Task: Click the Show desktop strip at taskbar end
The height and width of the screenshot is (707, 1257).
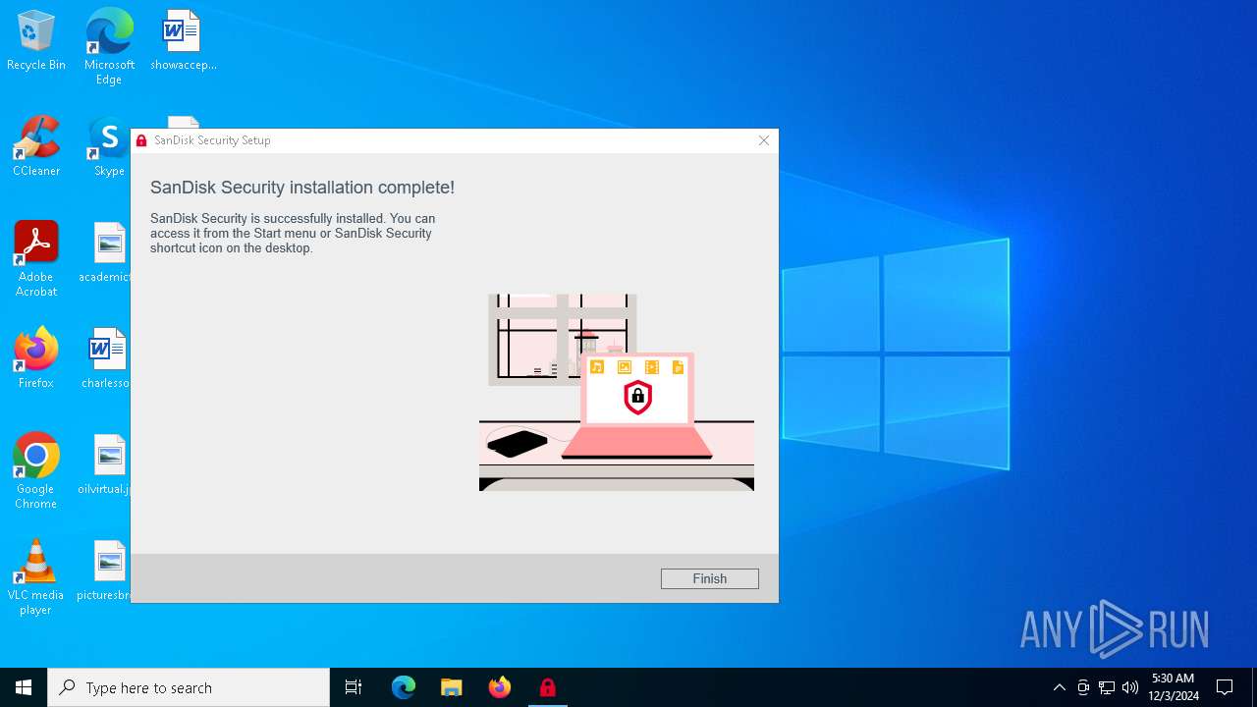Action: (1254, 687)
